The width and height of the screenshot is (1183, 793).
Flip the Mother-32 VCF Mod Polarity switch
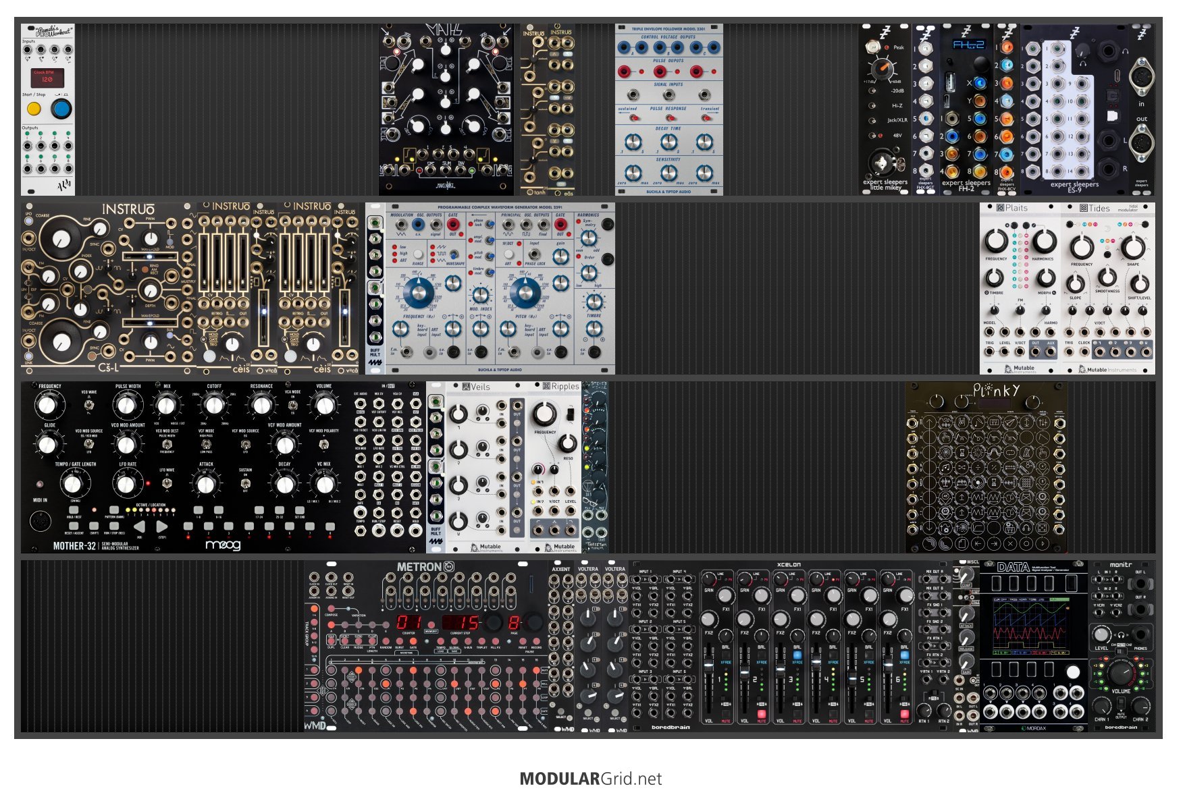point(323,443)
